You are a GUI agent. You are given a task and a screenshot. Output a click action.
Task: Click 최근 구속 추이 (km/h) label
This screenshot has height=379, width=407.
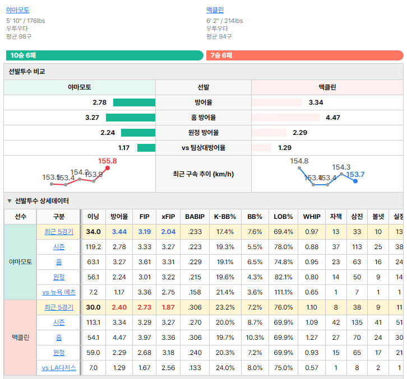(203, 174)
